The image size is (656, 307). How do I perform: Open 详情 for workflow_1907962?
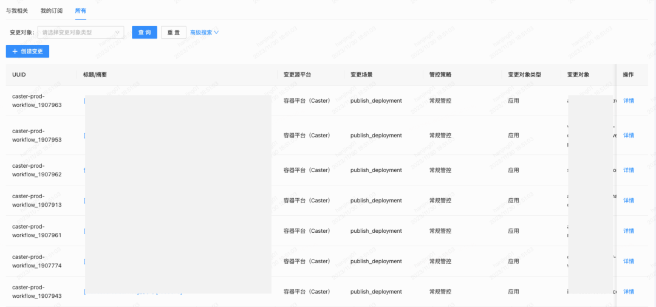tap(629, 170)
